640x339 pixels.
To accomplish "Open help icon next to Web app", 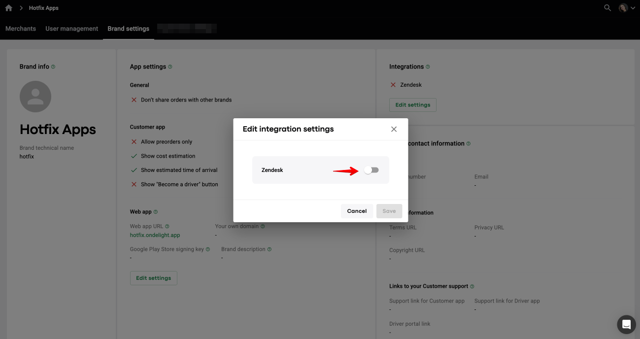I will (x=156, y=212).
